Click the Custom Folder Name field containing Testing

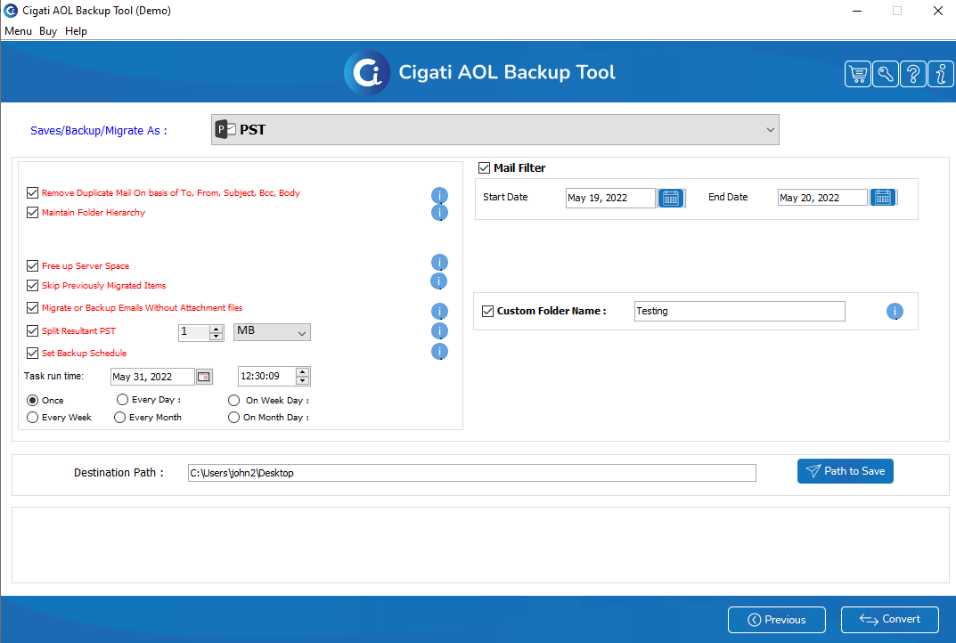coord(739,311)
